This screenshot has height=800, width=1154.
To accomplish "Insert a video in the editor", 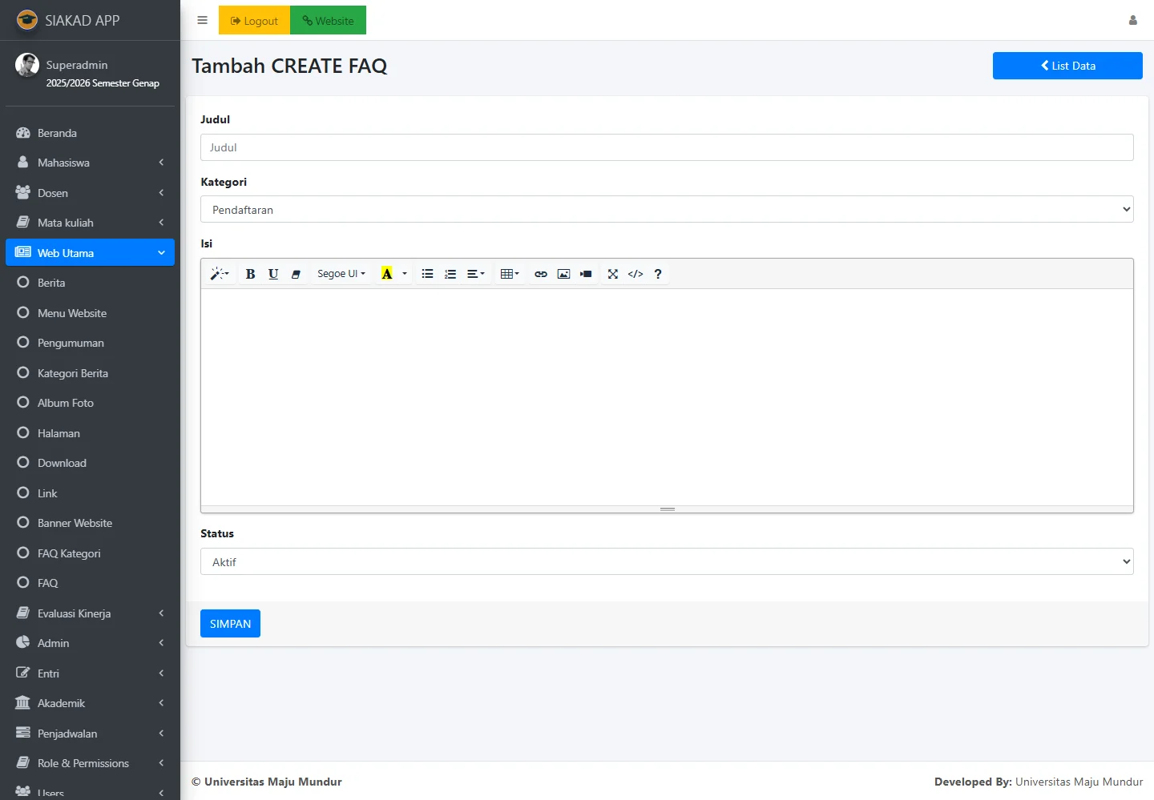I will point(586,274).
